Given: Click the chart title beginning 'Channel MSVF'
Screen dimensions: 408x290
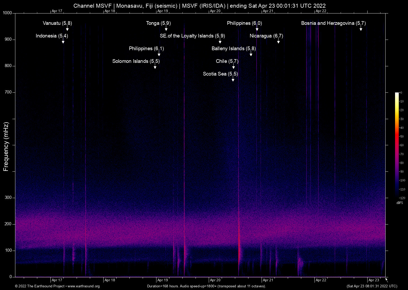Looking at the screenshot, I should coord(200,6).
